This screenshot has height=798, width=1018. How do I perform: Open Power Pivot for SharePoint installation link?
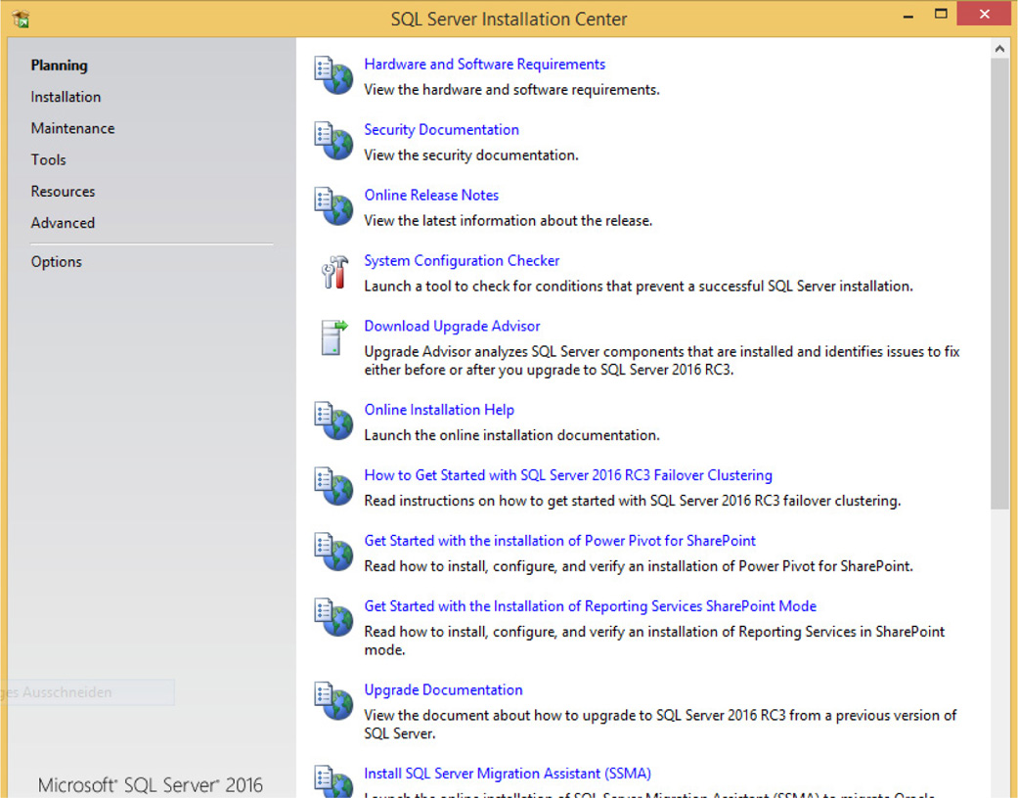[559, 541]
